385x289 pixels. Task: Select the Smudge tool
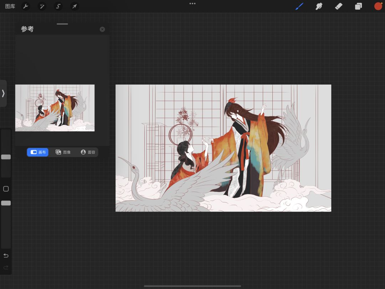(319, 6)
